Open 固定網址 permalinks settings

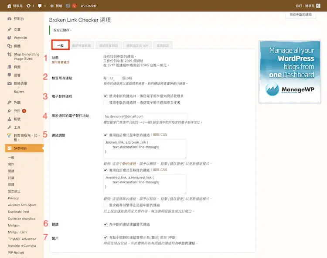point(14,191)
